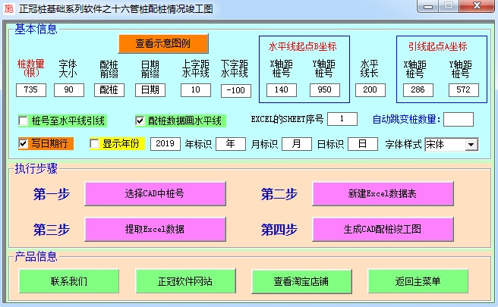498x307 pixels.
Task: Open 联系我们 button
Action: point(69,281)
